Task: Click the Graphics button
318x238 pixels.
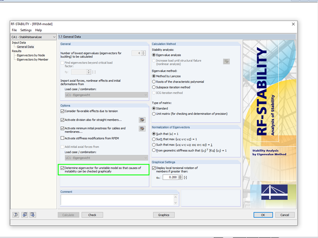Action: click(164, 215)
